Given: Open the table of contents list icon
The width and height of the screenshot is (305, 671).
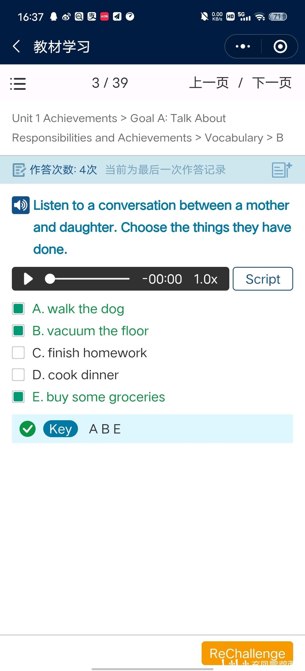Looking at the screenshot, I should pyautogui.click(x=18, y=84).
